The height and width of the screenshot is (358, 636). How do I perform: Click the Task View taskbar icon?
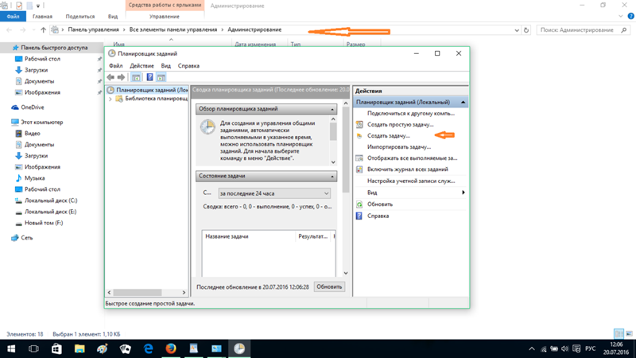coord(33,348)
